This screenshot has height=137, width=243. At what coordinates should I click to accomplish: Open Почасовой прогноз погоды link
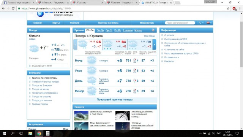click(x=115, y=100)
